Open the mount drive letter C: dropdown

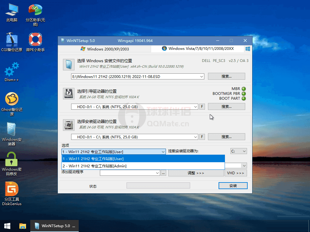point(244,151)
